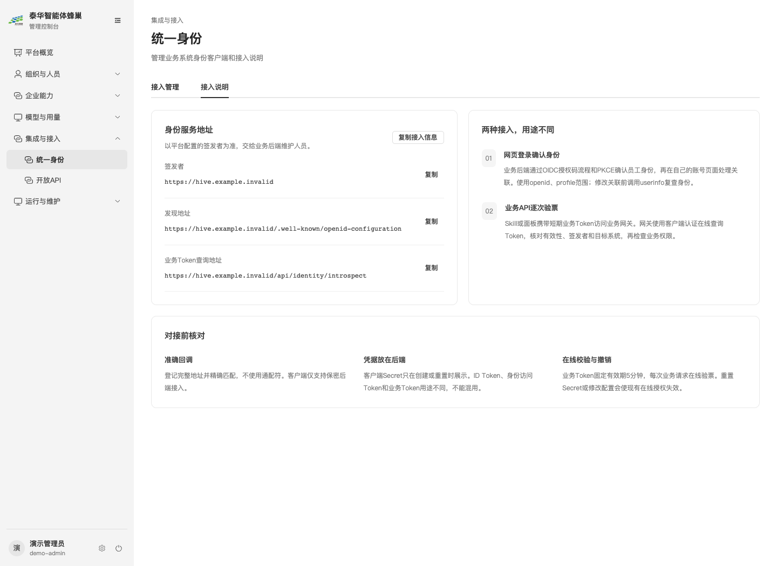
Task: Click the issuer URL https://hive.example.invalid
Action: (x=219, y=182)
